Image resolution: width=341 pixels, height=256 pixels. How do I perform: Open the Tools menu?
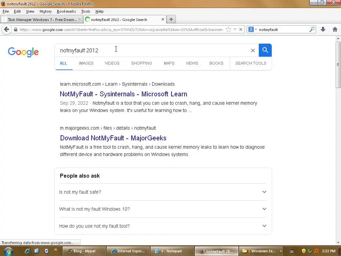tap(86, 11)
